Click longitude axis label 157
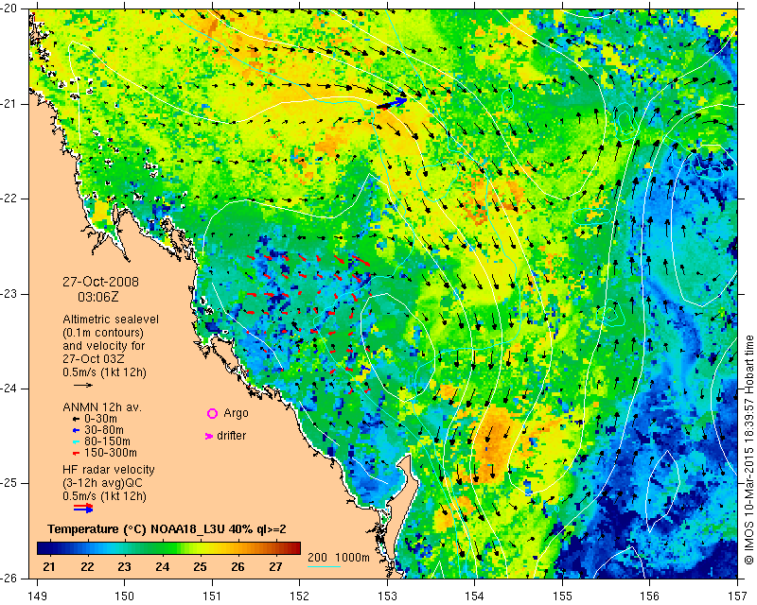This screenshot has width=757, height=605. (738, 596)
